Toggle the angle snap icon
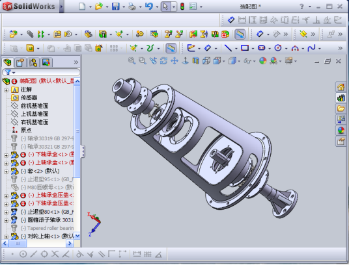The image size is (349, 265). [x=158, y=254]
